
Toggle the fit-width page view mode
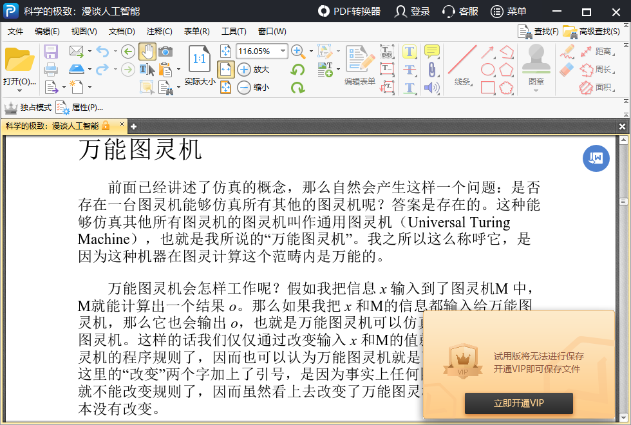[225, 69]
